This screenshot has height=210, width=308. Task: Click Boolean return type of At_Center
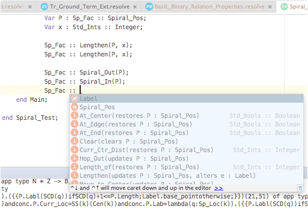point(265,116)
